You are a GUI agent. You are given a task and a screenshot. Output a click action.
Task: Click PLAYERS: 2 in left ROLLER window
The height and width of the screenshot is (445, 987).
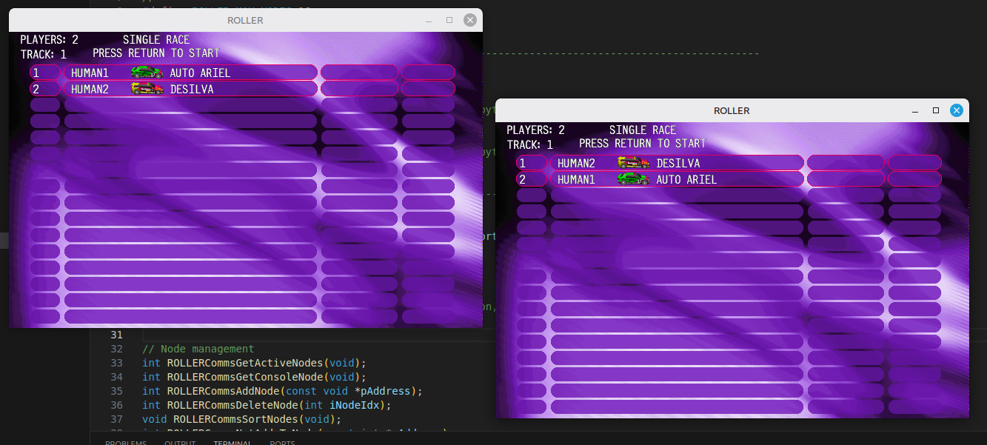49,40
